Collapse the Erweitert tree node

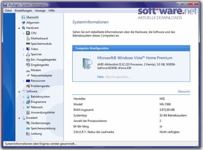19,118
